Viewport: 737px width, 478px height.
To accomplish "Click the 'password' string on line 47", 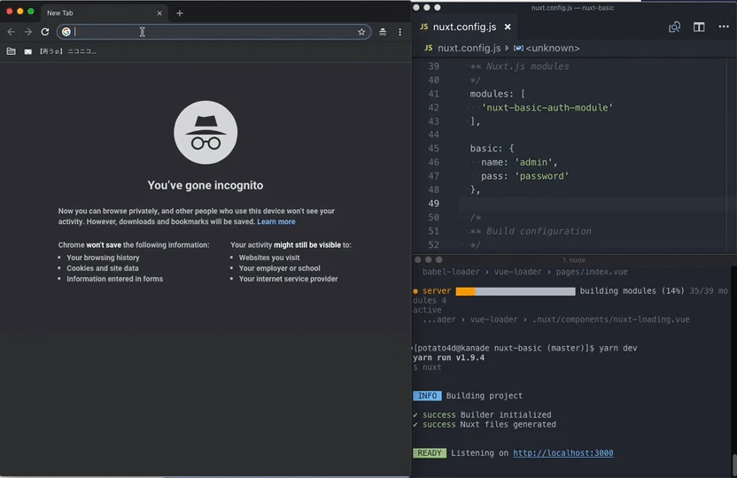I will (541, 175).
